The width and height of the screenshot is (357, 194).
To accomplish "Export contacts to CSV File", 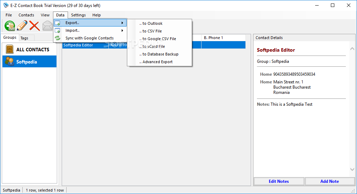I will [x=159, y=31].
